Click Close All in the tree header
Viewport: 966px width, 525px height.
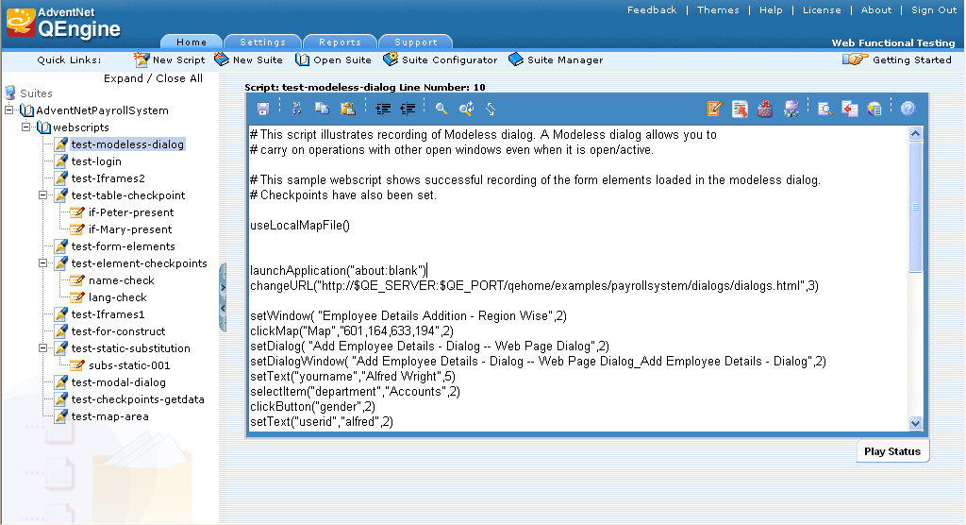[179, 78]
